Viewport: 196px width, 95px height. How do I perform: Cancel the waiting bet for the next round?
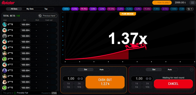coord(173,84)
